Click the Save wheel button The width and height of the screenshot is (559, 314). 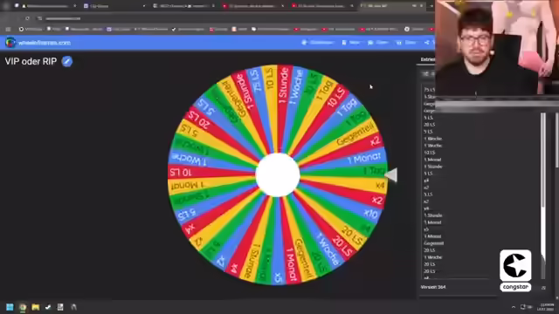coord(406,43)
